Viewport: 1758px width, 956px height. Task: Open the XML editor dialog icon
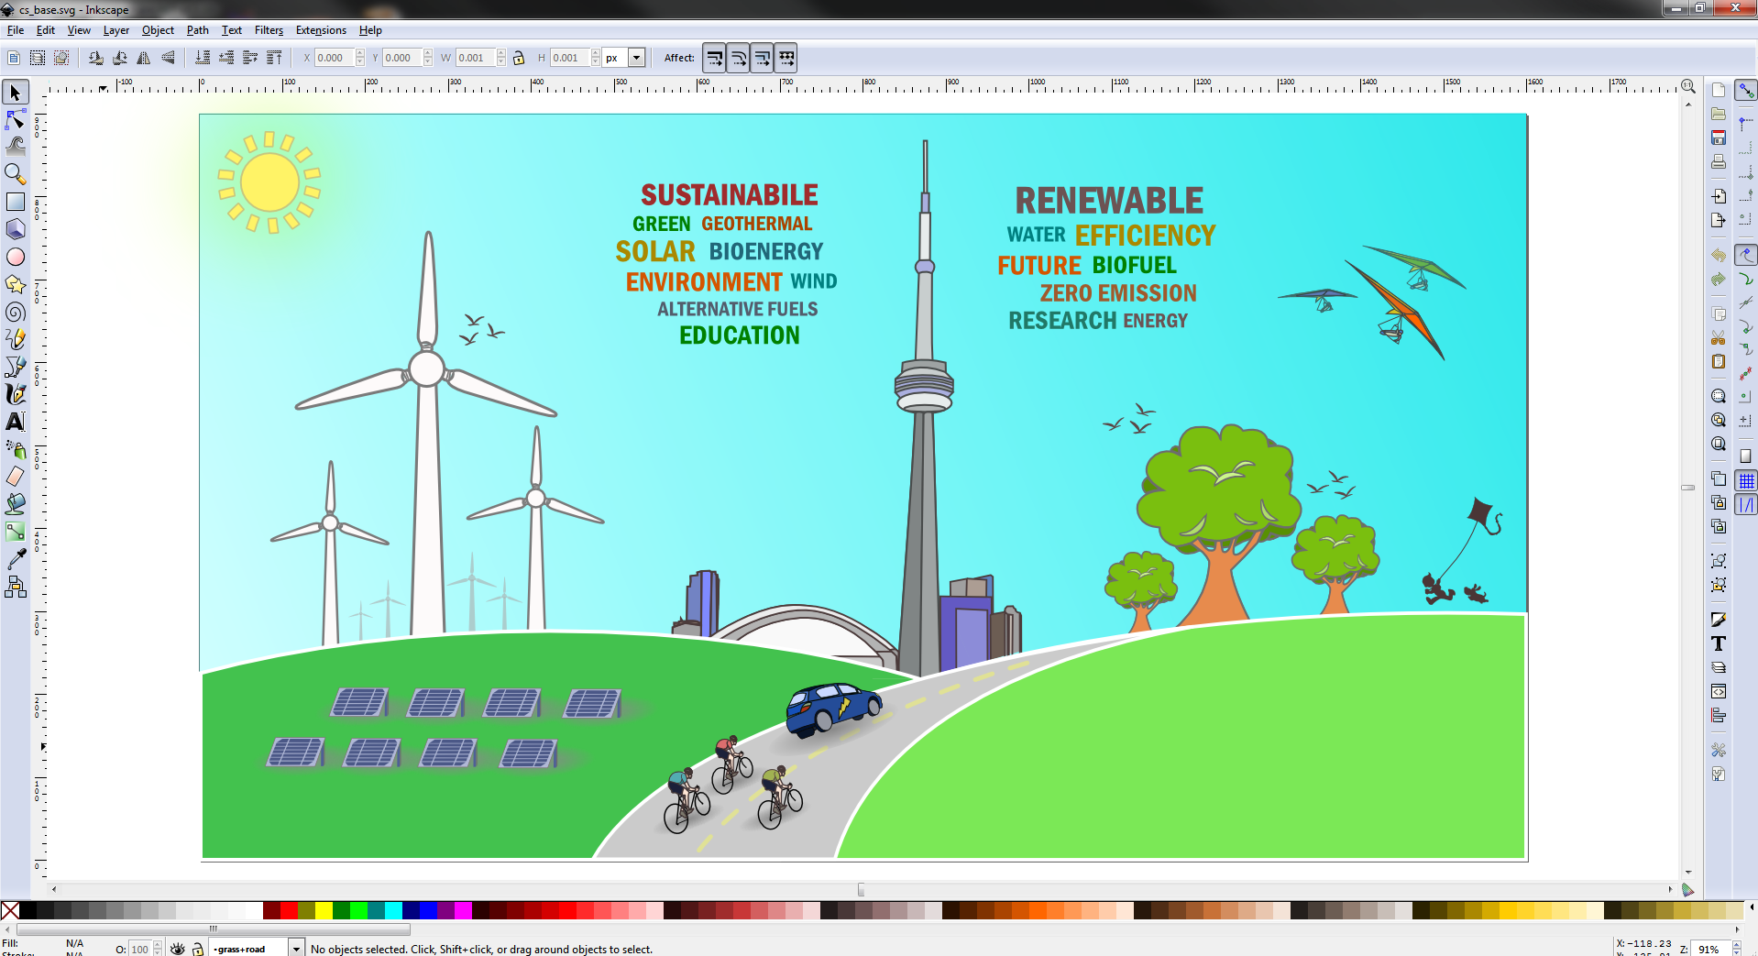click(1719, 691)
